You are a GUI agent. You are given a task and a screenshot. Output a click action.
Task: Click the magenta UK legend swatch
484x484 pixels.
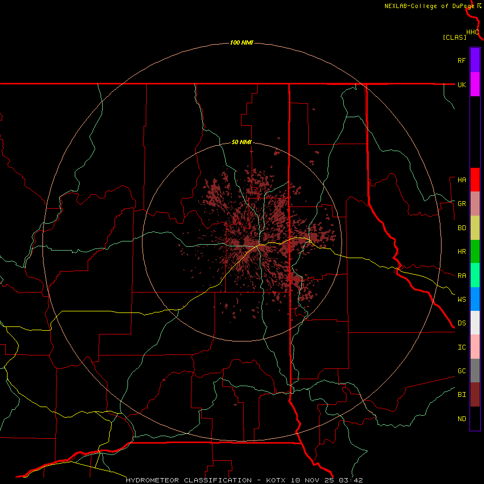tap(475, 84)
